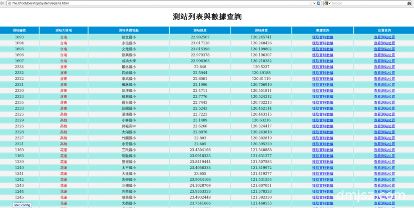Get real-time data for 2326 師範高中
The image size is (414, 208).
coord(323,126)
